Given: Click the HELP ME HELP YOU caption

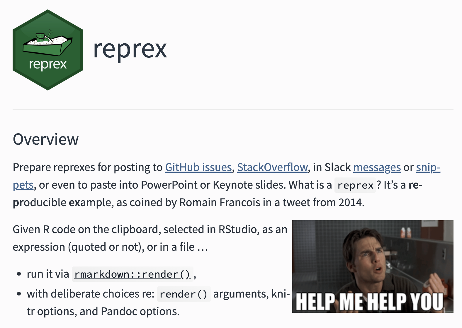Looking at the screenshot, I should click(x=369, y=301).
